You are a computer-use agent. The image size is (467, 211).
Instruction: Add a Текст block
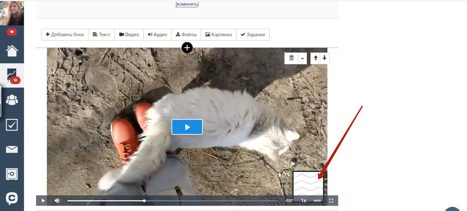[102, 35]
